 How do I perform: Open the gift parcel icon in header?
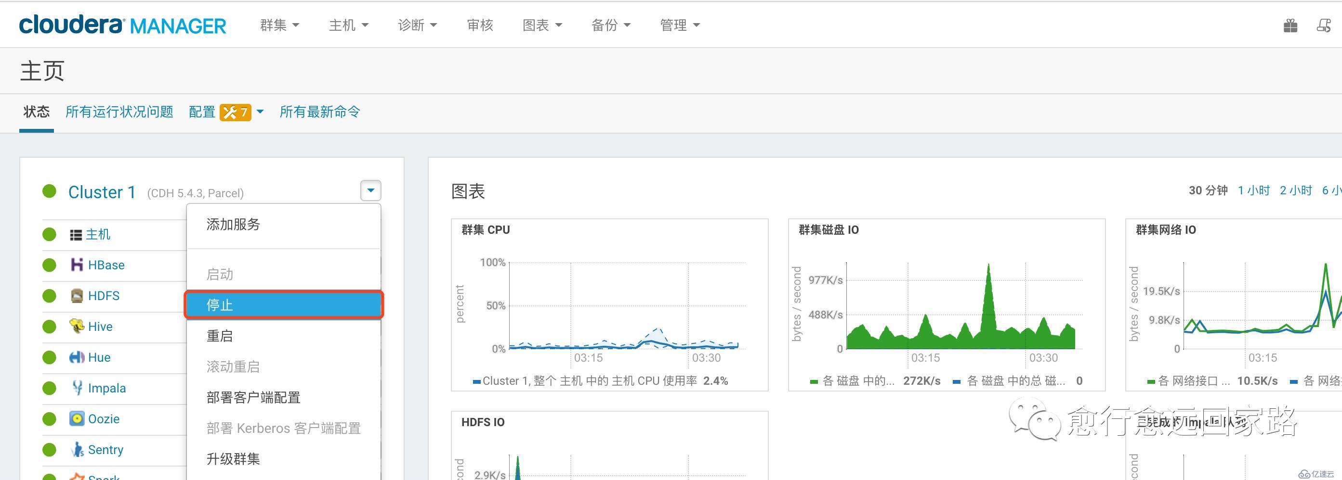1290,25
